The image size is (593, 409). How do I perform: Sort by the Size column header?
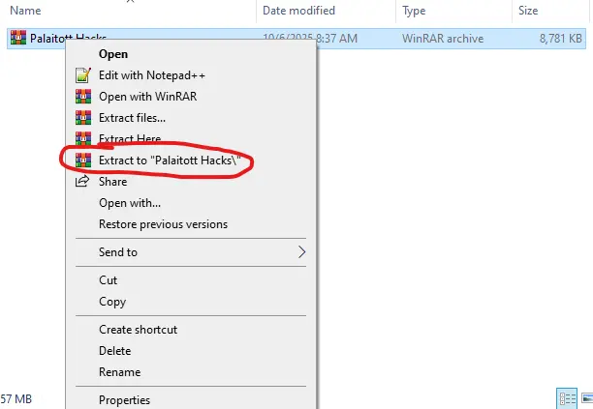[528, 11]
